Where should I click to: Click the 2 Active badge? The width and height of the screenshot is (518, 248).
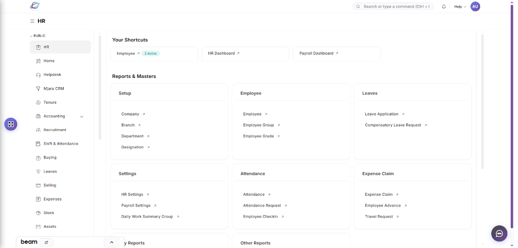151,54
